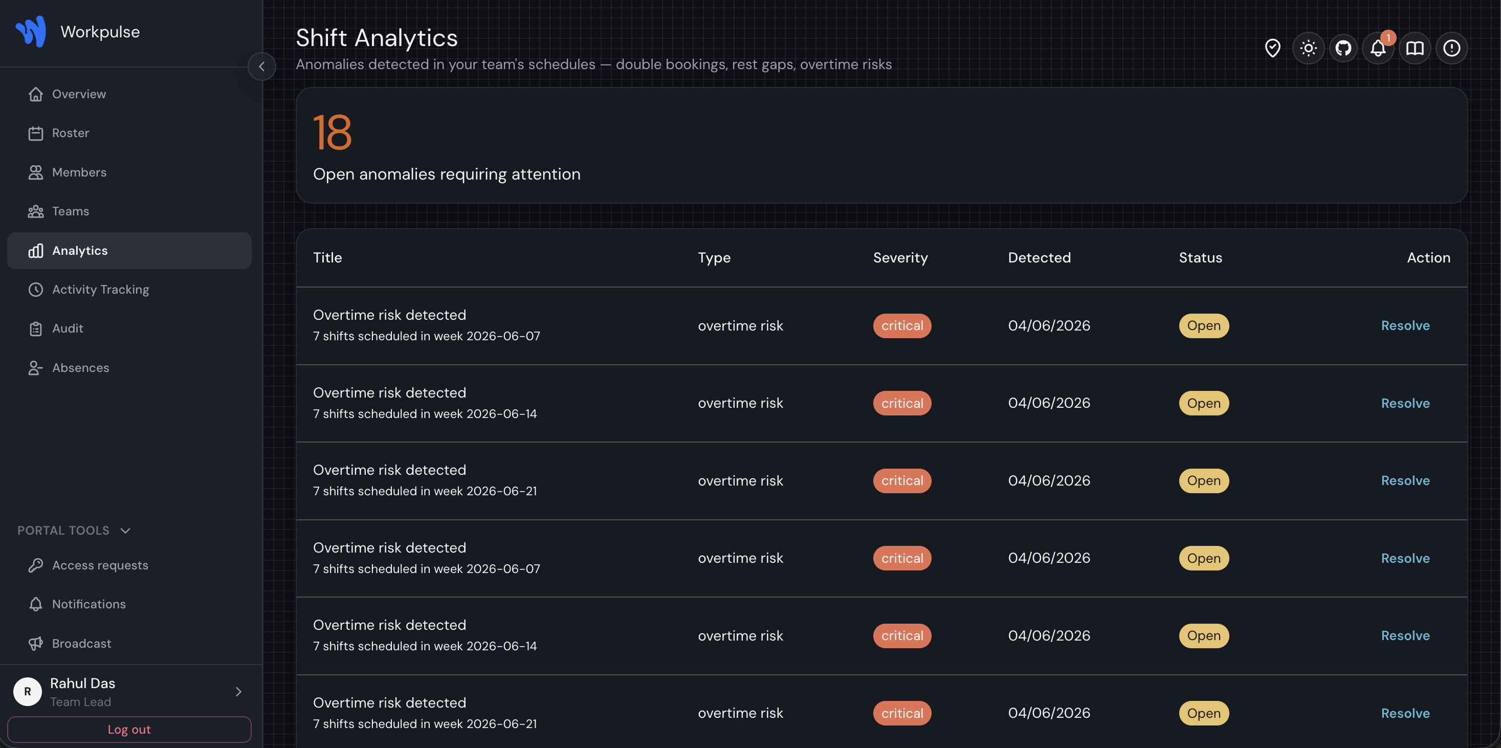Collapse the sidebar with the chevron button
Screen dimensions: 1501x748
(261, 67)
